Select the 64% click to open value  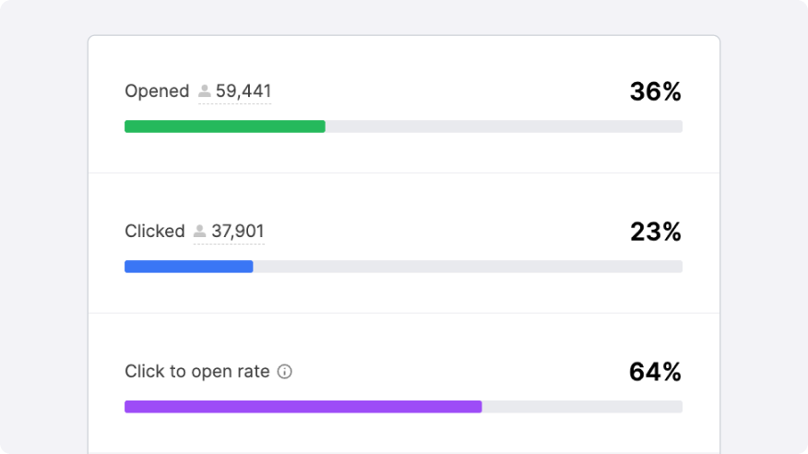(x=655, y=372)
